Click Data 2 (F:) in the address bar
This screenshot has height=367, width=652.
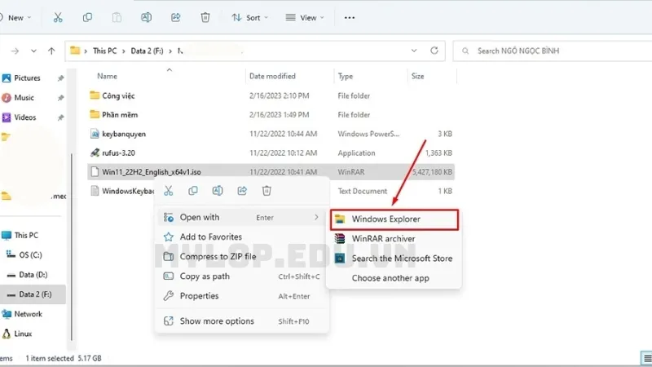coord(147,51)
